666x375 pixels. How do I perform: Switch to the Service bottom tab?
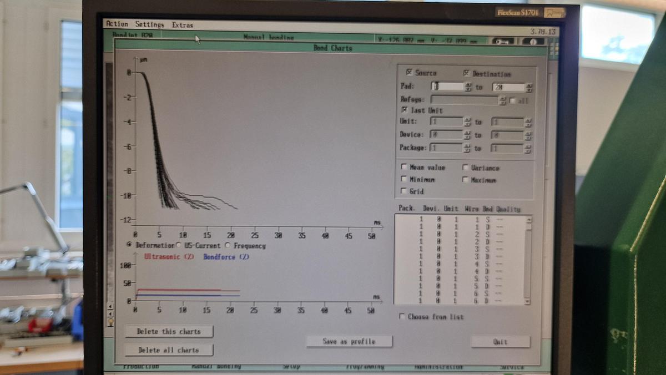click(512, 367)
